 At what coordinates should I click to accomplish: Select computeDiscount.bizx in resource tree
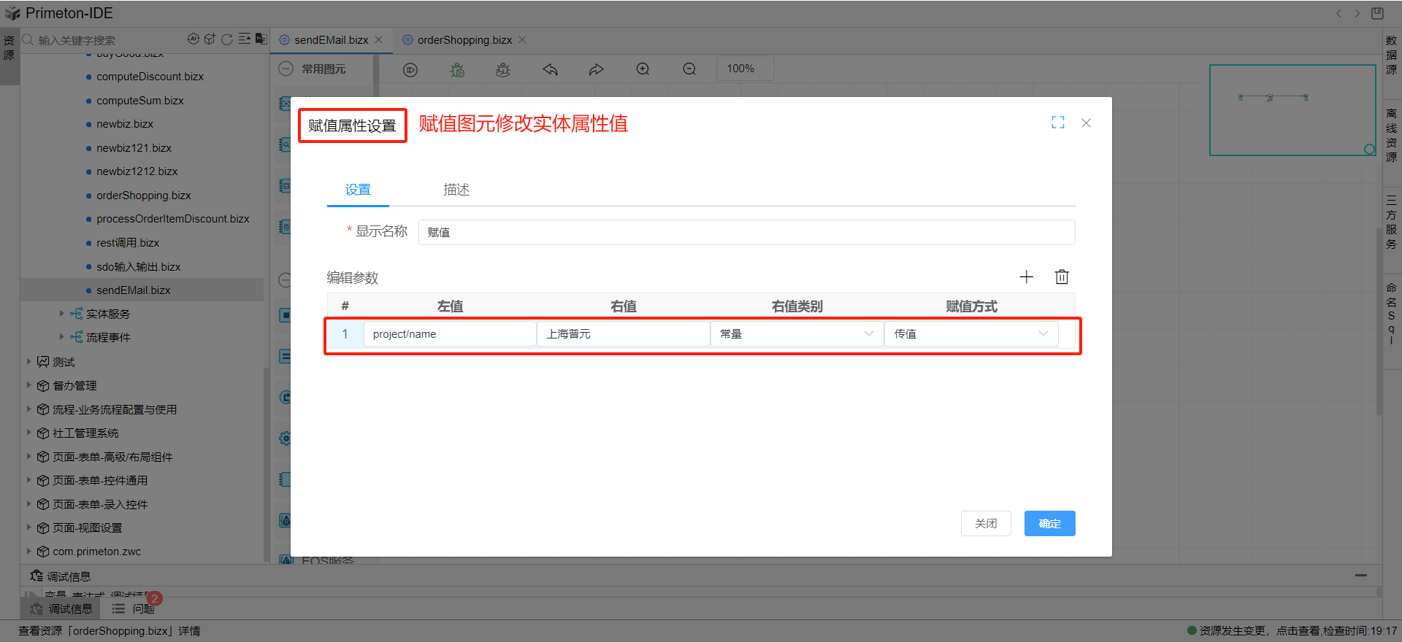[x=150, y=77]
